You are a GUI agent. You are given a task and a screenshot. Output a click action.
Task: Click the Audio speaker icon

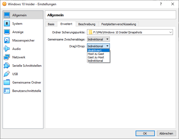click(x=7, y=49)
